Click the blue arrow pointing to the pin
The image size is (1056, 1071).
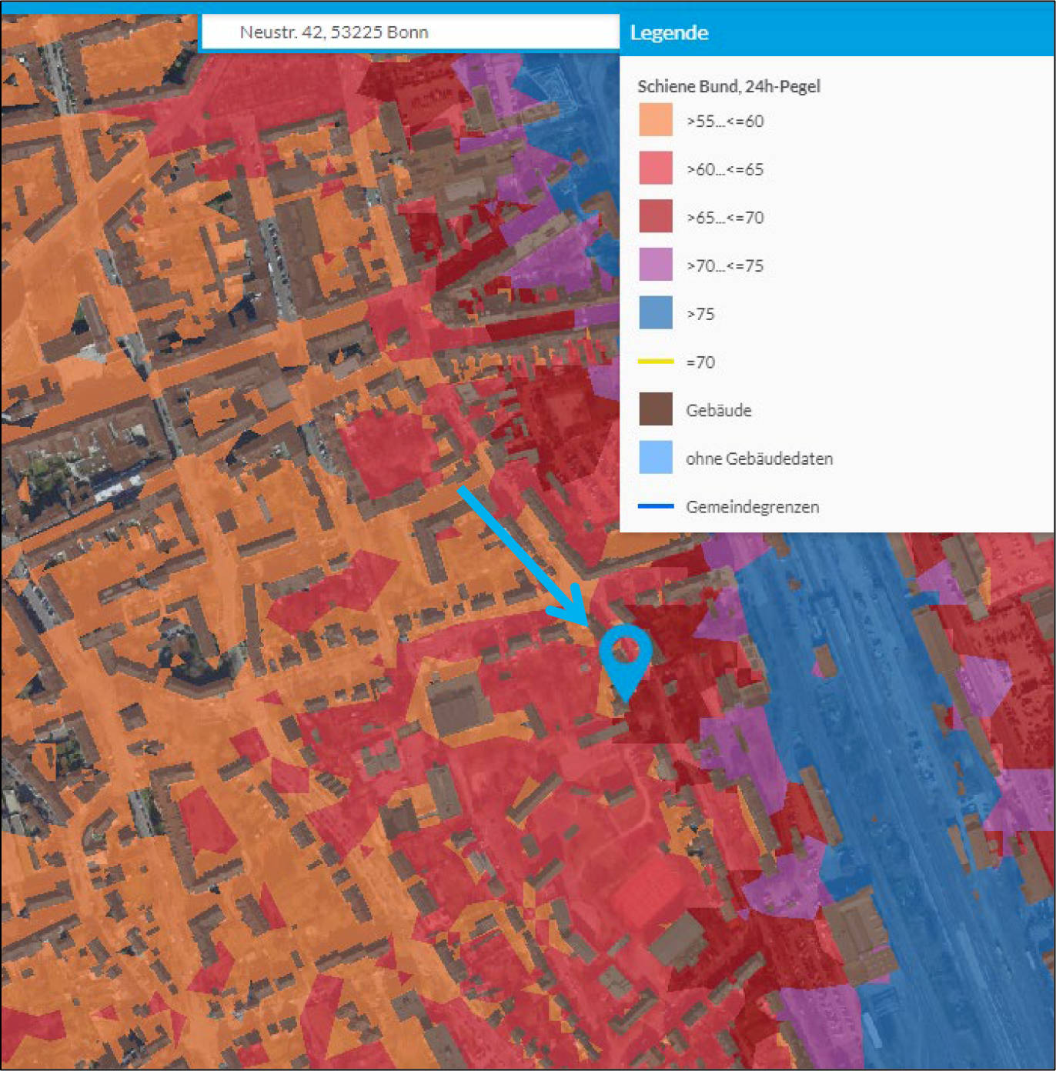523,556
